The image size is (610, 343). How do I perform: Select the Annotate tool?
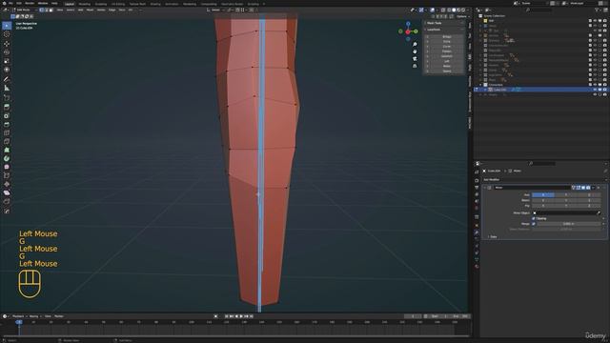coord(7,79)
